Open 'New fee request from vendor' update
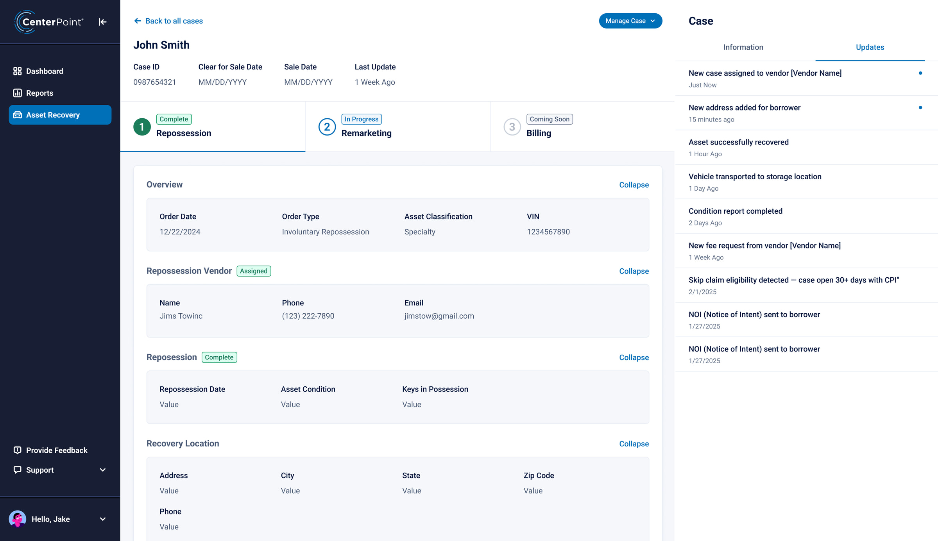This screenshot has width=938, height=541. [x=806, y=251]
